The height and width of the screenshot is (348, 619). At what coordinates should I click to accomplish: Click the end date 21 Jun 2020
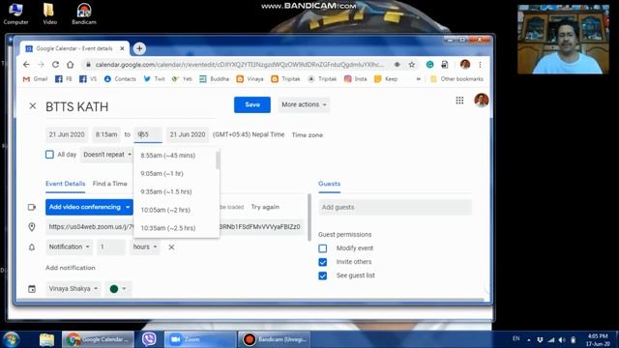(188, 134)
